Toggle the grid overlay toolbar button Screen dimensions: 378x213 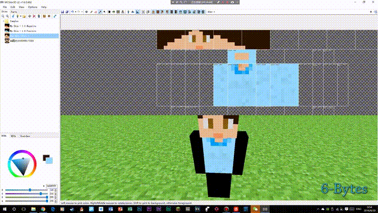143,12
